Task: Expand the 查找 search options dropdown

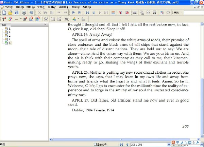Action: click(182, 13)
